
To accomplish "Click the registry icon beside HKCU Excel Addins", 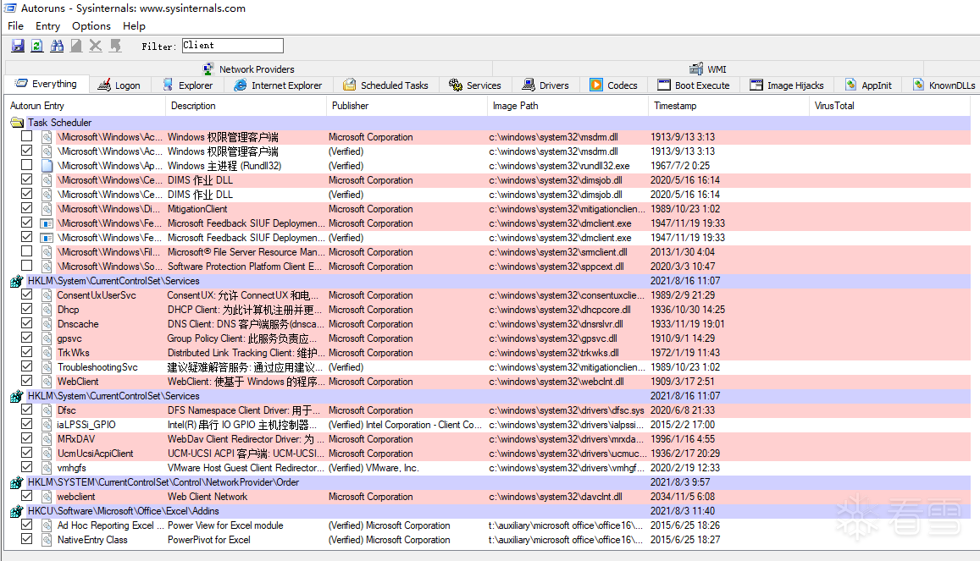I will 17,511.
